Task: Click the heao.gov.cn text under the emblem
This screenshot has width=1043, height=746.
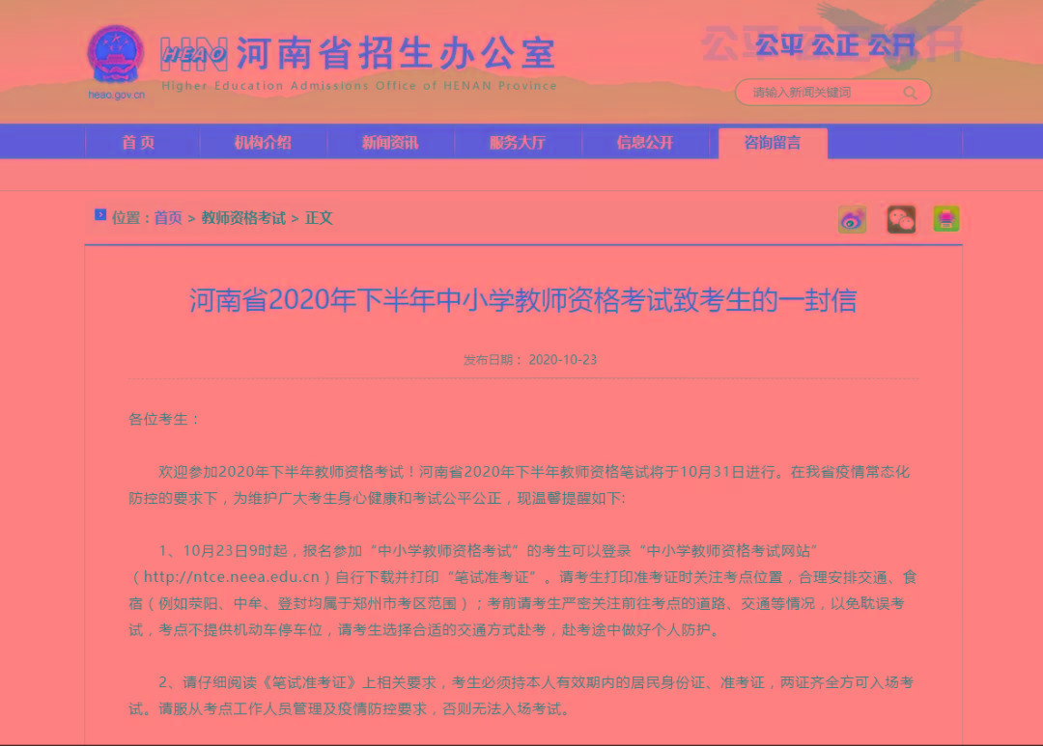Action: (x=116, y=97)
